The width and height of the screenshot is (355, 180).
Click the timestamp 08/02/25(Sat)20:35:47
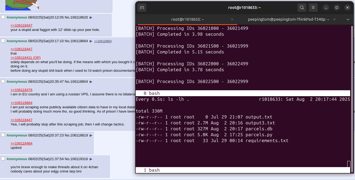point(46,82)
